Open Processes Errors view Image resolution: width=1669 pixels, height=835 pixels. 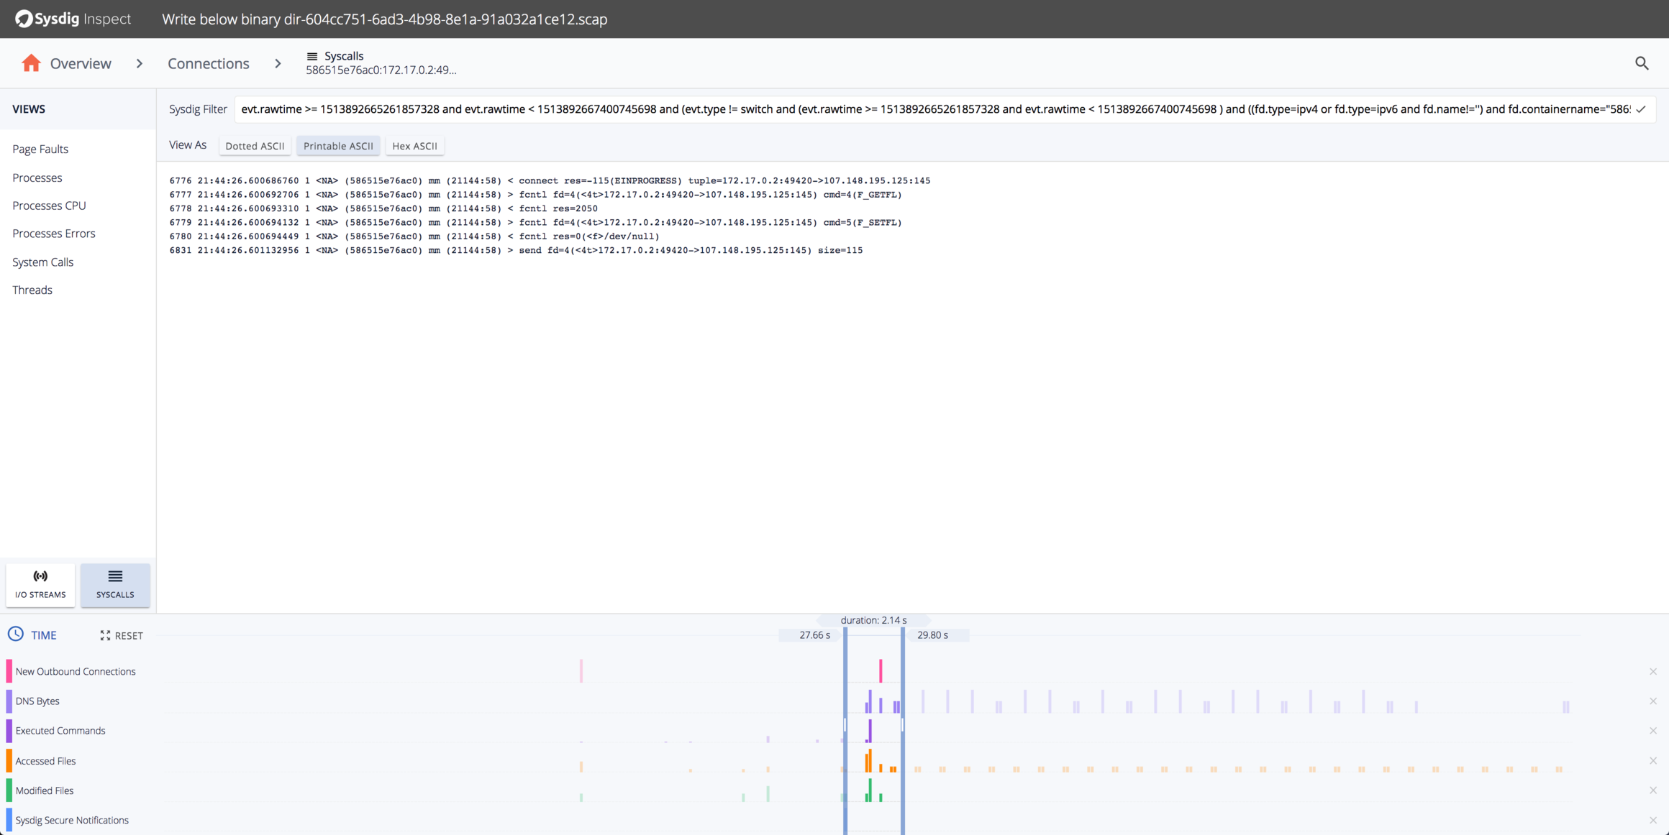(54, 234)
